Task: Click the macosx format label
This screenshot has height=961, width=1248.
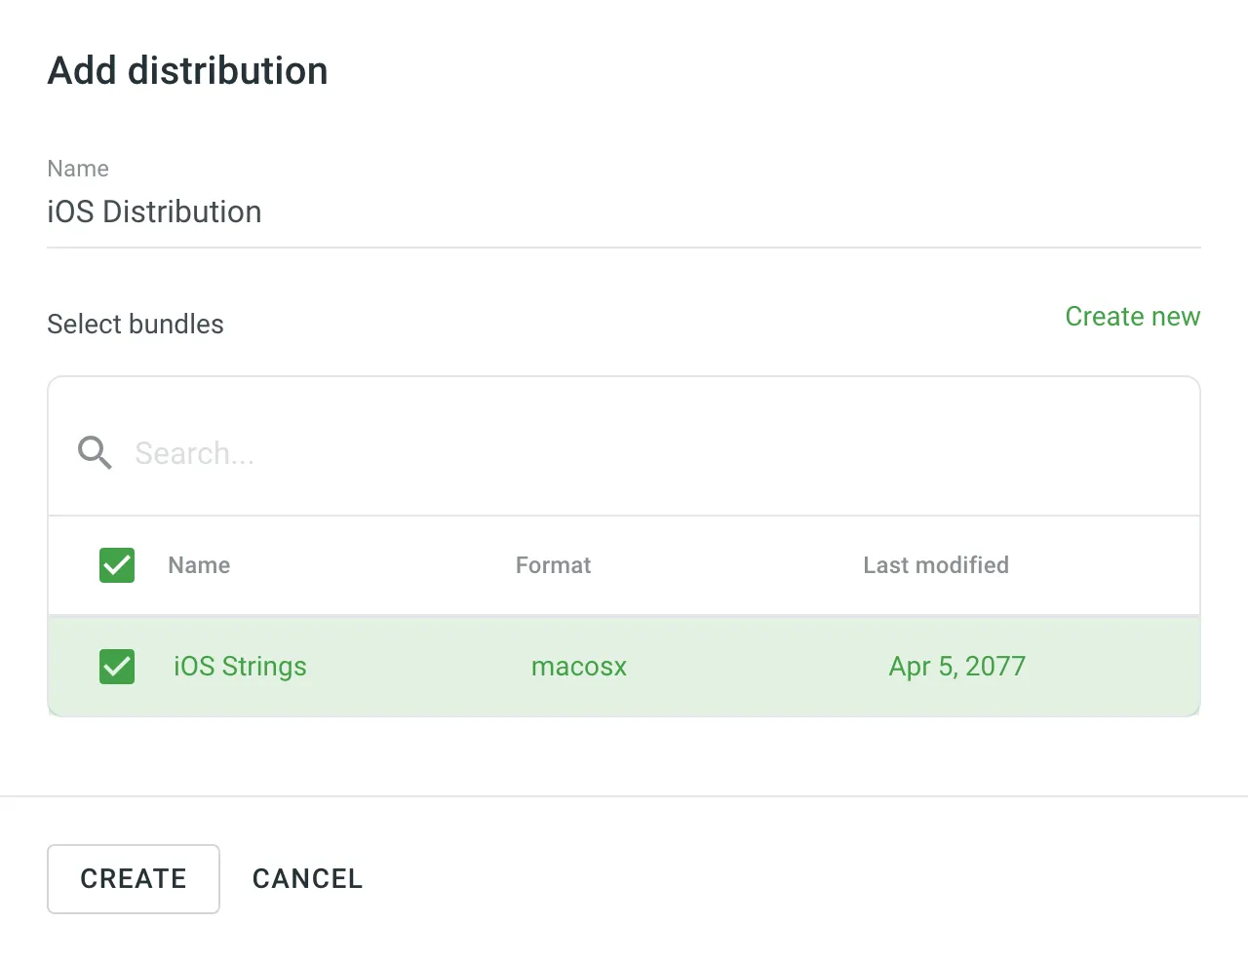Action: (579, 667)
